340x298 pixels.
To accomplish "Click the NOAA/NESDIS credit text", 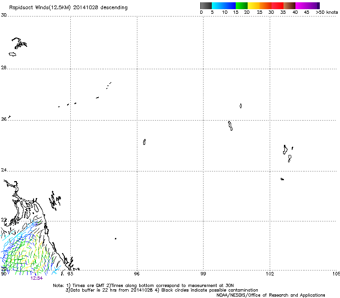I will click(271, 295).
